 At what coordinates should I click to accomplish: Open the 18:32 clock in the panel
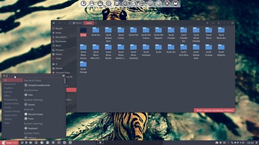click(250, 143)
